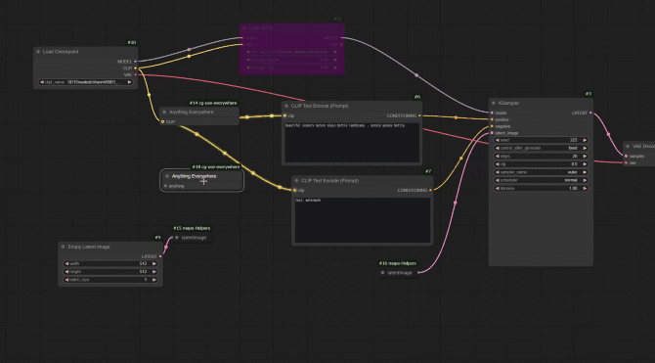Screen dimensions: 655x363
Task: Collapse the purple Load LoRA node via its title dot
Action: (x=244, y=28)
